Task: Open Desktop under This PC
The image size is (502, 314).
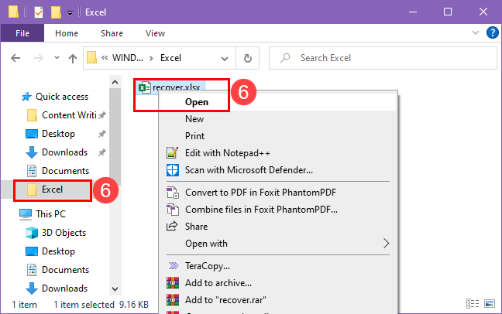Action: tap(58, 251)
